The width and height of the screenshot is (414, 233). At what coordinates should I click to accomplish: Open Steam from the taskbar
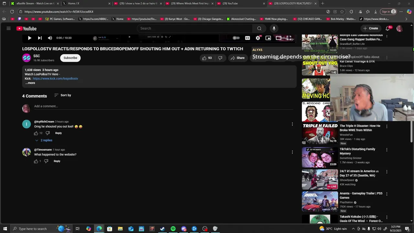(x=162, y=229)
